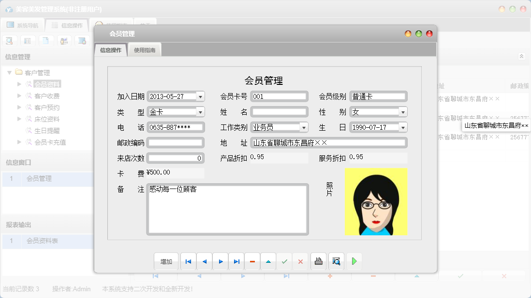
Task: Click inside the 姓名 input field
Action: tap(279, 111)
